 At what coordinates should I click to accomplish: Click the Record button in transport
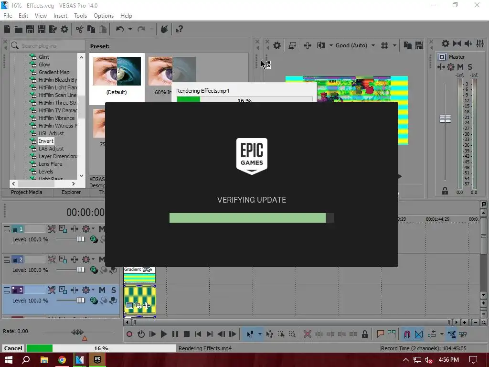(129, 334)
